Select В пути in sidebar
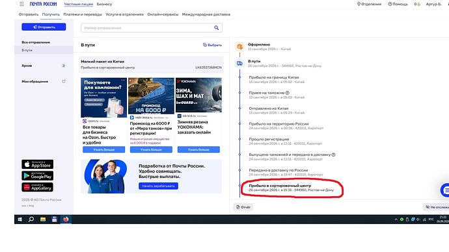This screenshot has height=252, width=449. coord(44,50)
